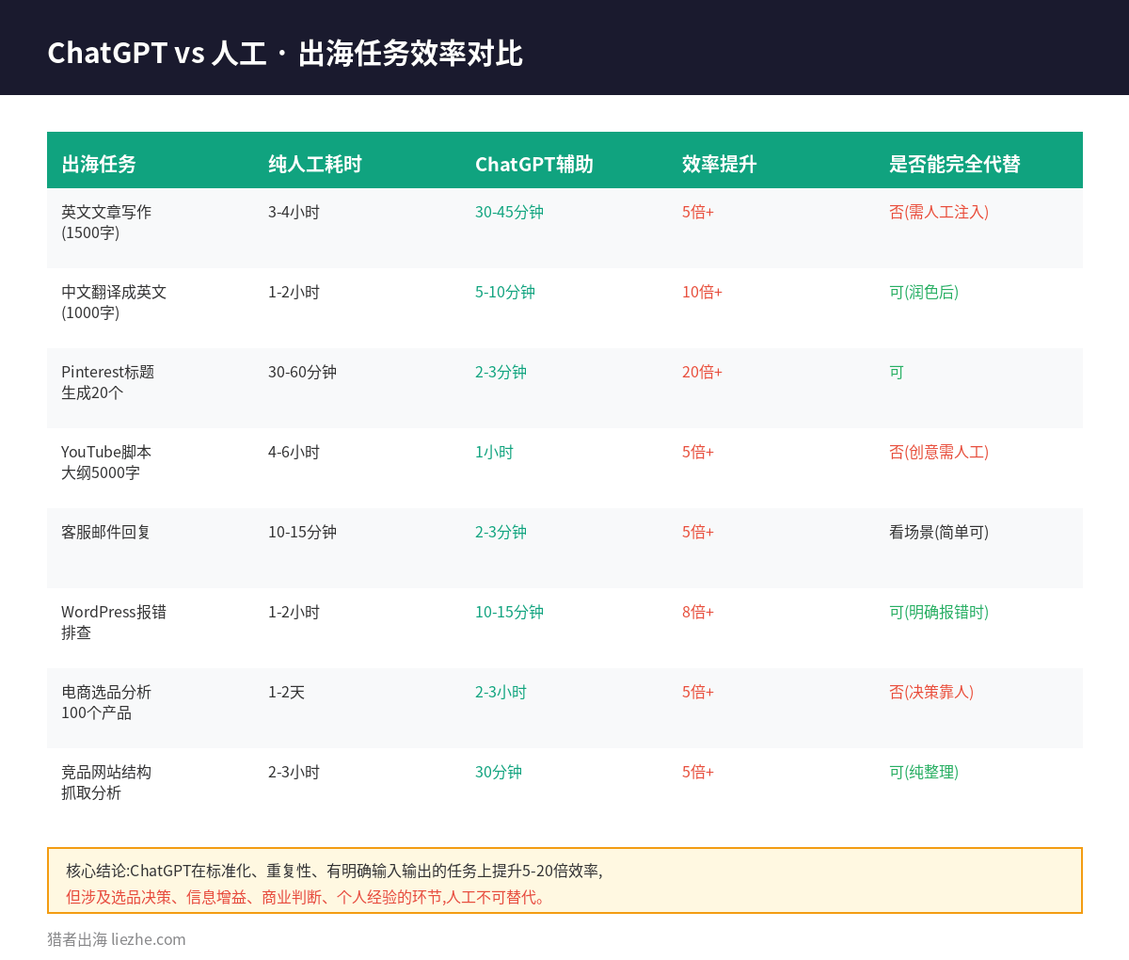Click the '客服邮件回复' task cell

(106, 532)
